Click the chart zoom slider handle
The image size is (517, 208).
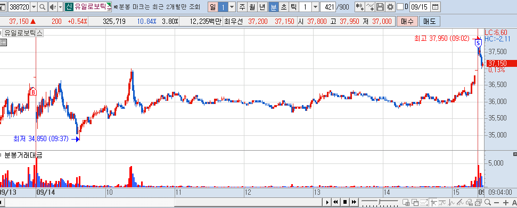click(380, 202)
